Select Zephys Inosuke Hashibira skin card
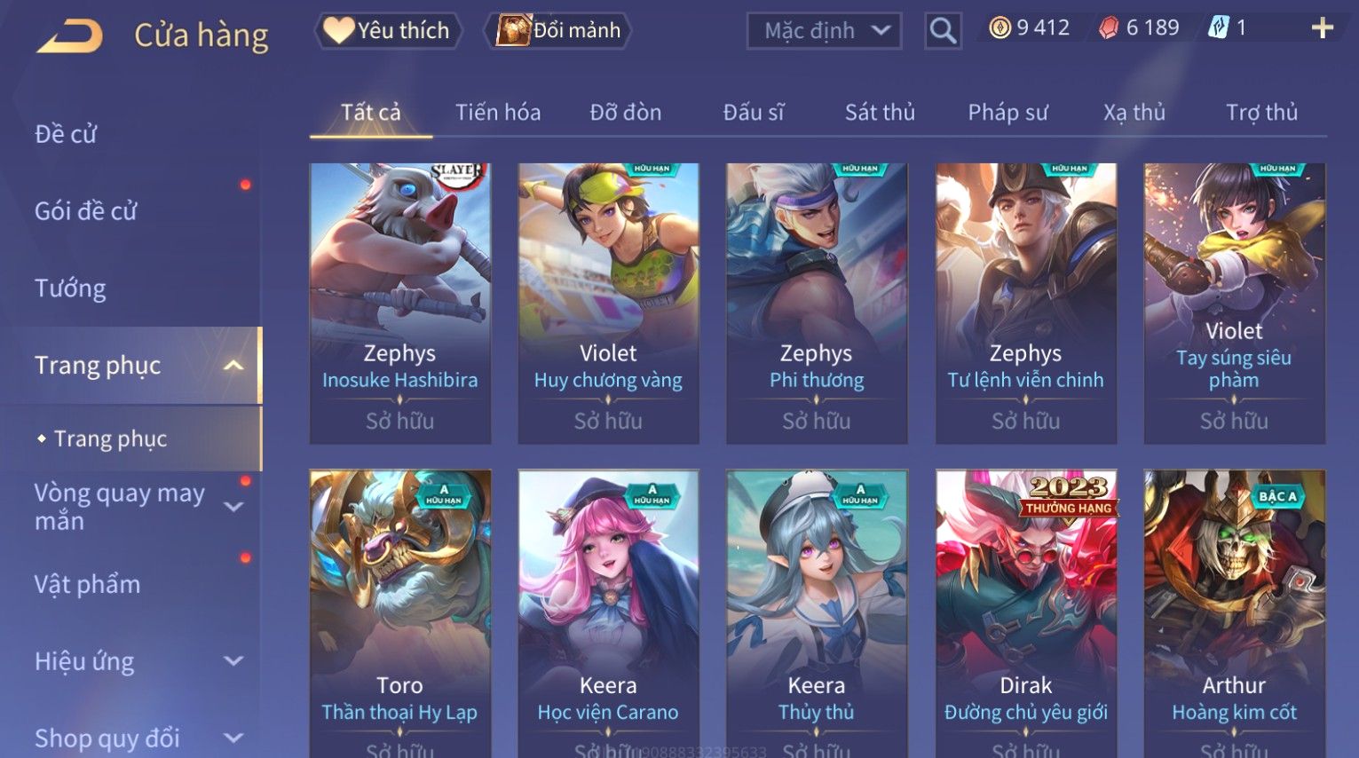The image size is (1359, 758). (399, 303)
